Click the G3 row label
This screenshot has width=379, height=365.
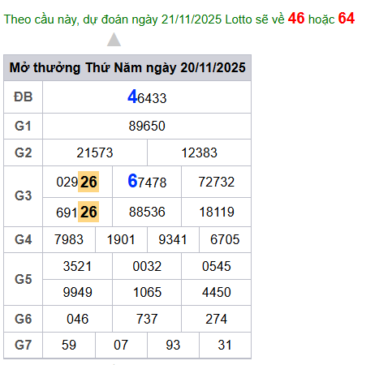(23, 195)
